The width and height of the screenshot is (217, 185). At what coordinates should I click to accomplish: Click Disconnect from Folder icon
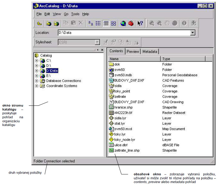click(56, 23)
